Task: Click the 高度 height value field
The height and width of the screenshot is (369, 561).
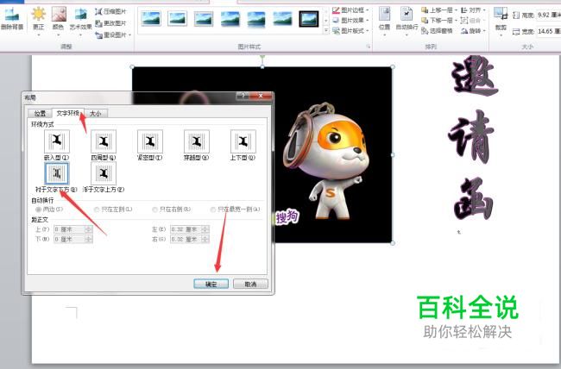Action: click(548, 15)
